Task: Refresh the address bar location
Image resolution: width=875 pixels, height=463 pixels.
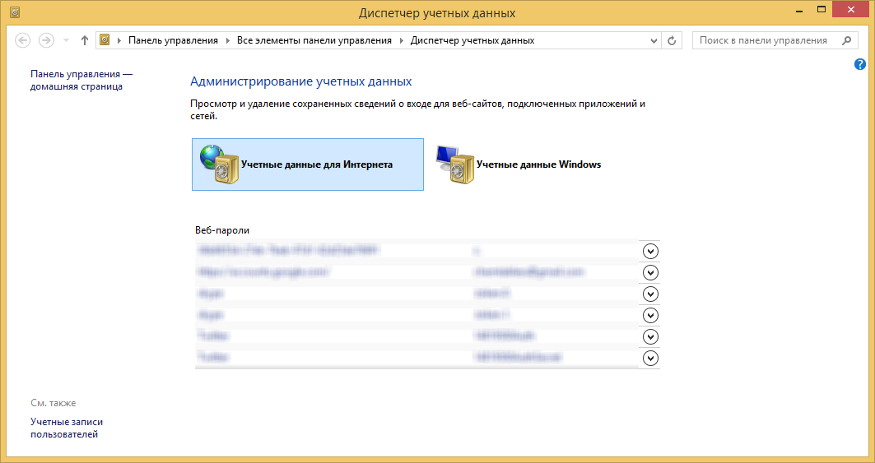Action: (673, 40)
